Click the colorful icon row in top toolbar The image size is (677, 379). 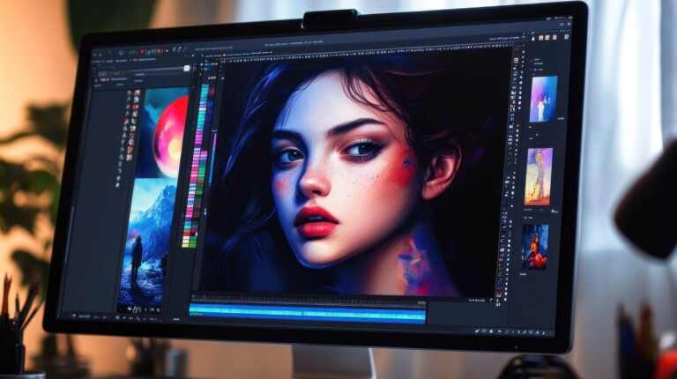click(147, 52)
